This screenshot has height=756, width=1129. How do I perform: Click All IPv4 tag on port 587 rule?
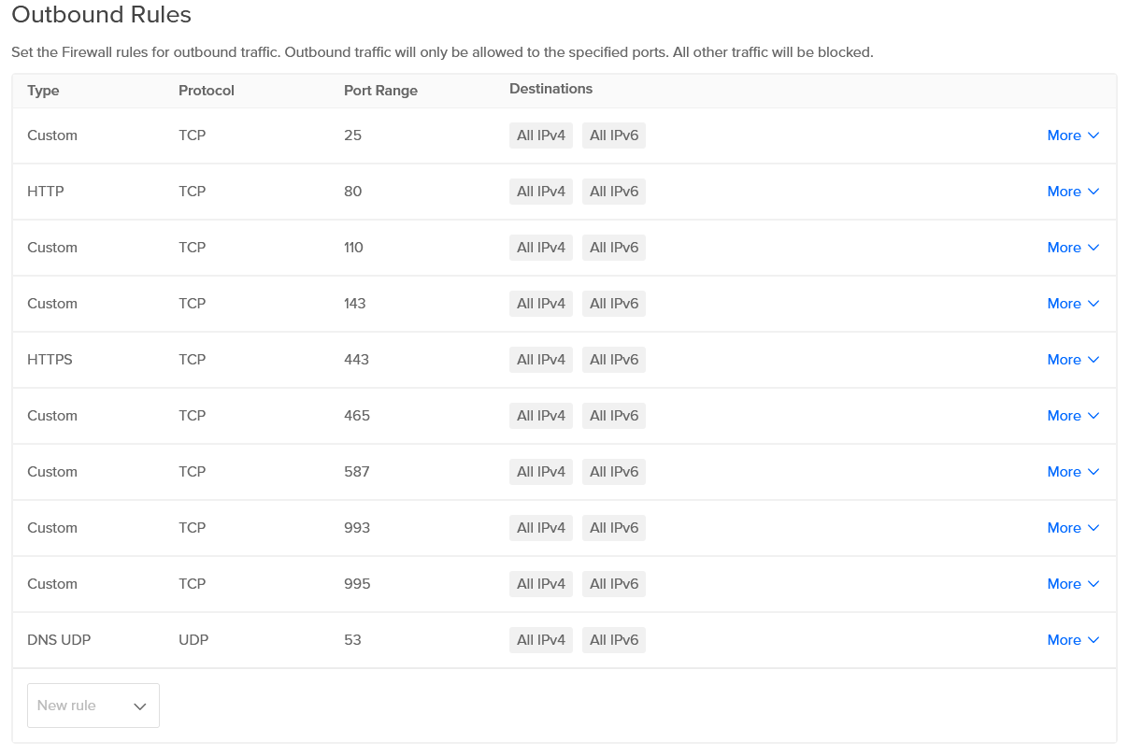coord(541,472)
